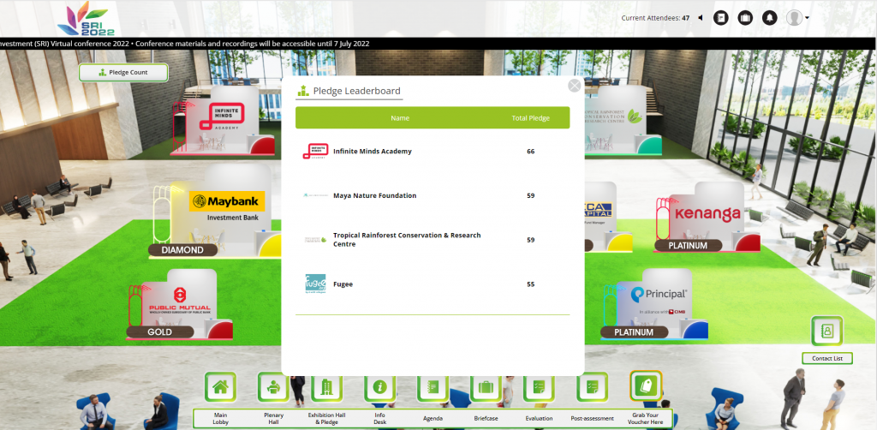Screen dimensions: 877x430
Task: Toggle the sound speaker icon
Action: click(701, 18)
